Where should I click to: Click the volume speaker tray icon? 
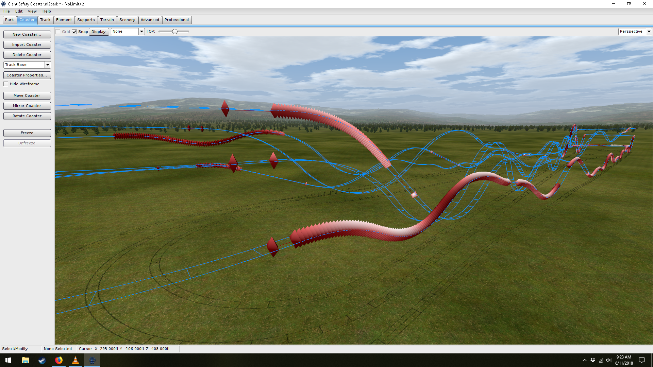tap(609, 360)
